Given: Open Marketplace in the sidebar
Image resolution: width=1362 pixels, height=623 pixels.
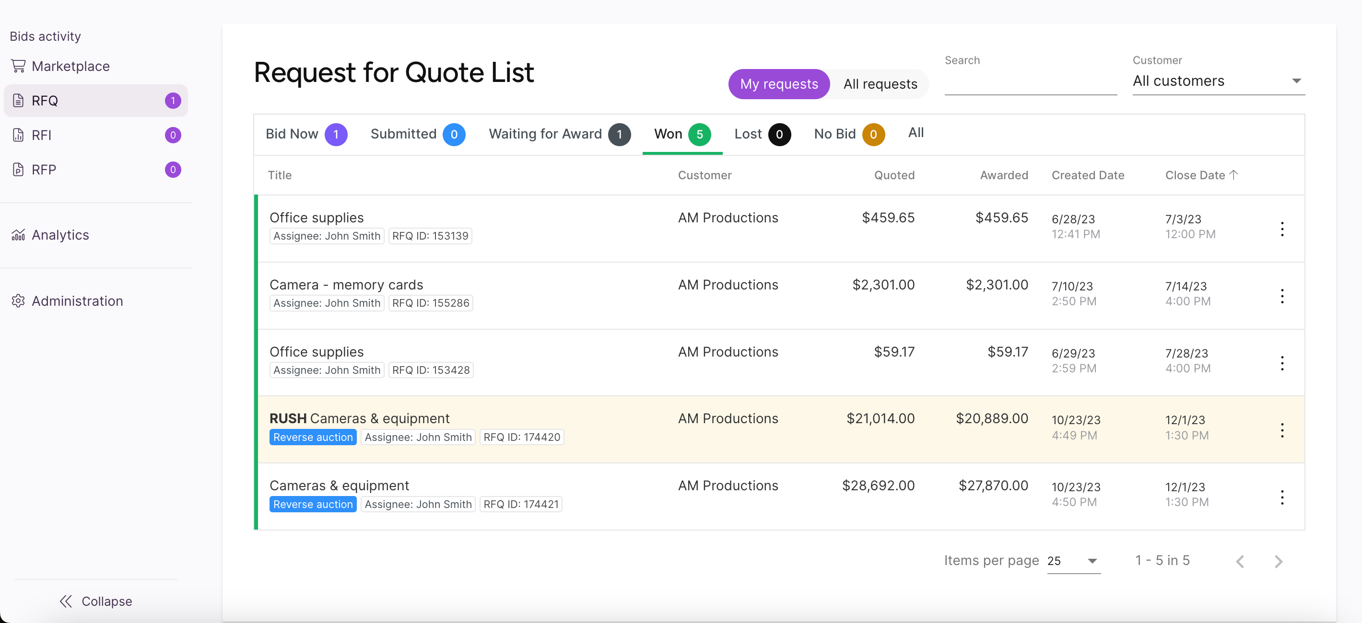Looking at the screenshot, I should point(96,66).
